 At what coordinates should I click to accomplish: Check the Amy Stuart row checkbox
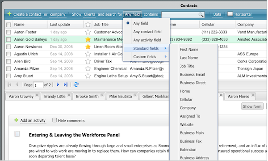[8, 76]
